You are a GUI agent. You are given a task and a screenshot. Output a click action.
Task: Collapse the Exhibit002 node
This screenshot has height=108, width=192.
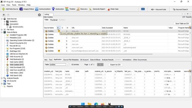pos(5,24)
